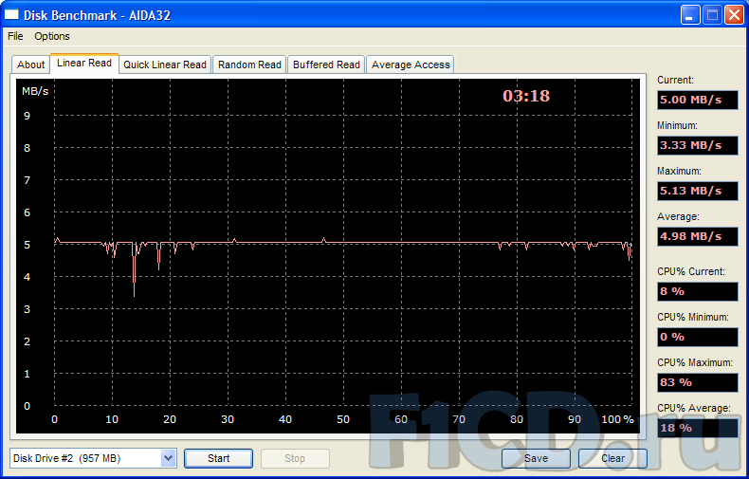This screenshot has height=479, width=749.
Task: Click the Average 4.98 MB/s value
Action: point(698,236)
